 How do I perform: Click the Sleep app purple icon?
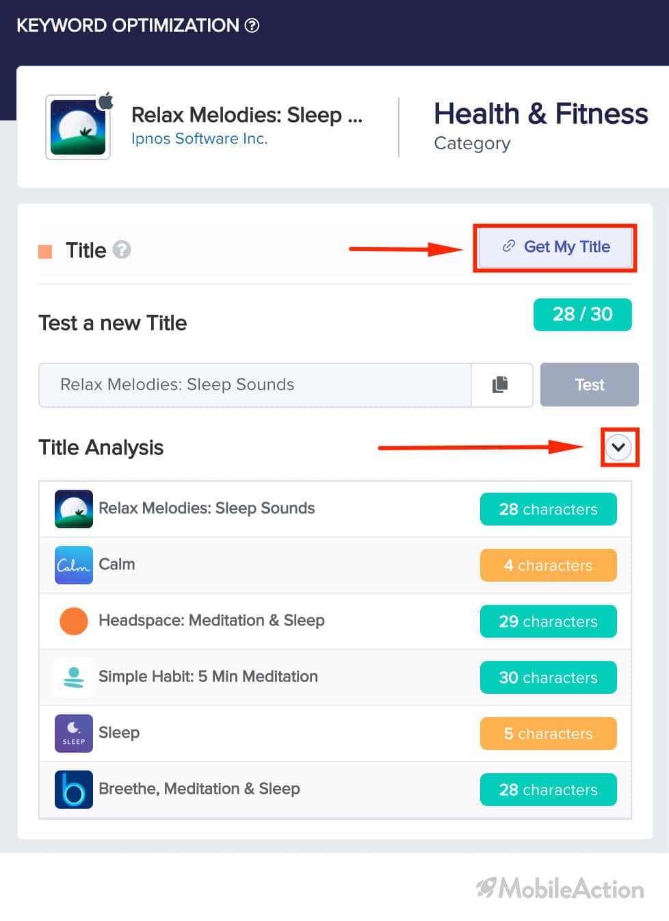tap(74, 734)
